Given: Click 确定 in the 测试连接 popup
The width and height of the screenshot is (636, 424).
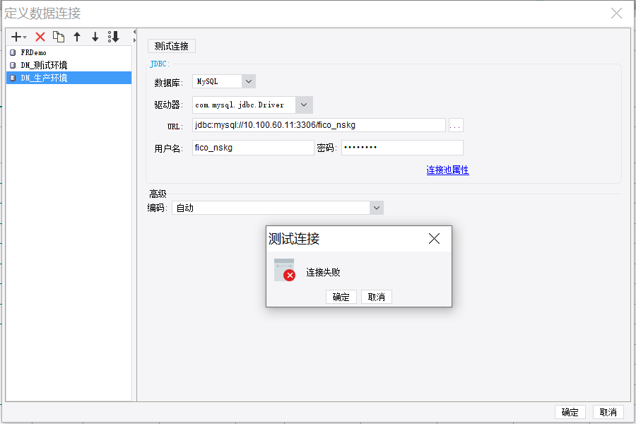Looking at the screenshot, I should click(x=341, y=297).
